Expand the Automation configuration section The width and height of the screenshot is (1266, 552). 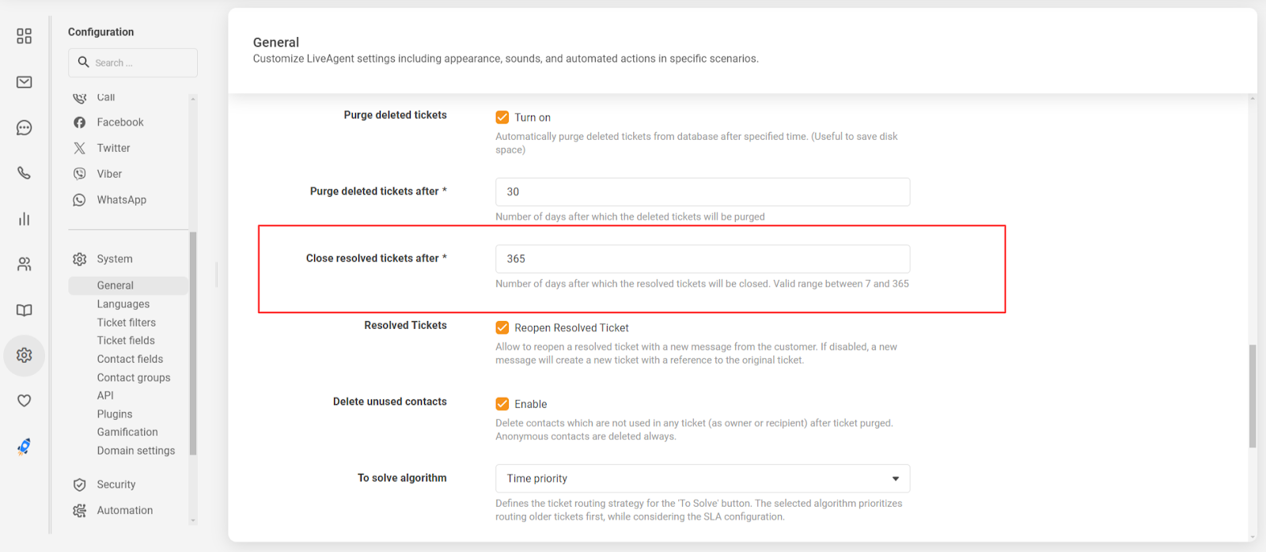[x=124, y=511]
